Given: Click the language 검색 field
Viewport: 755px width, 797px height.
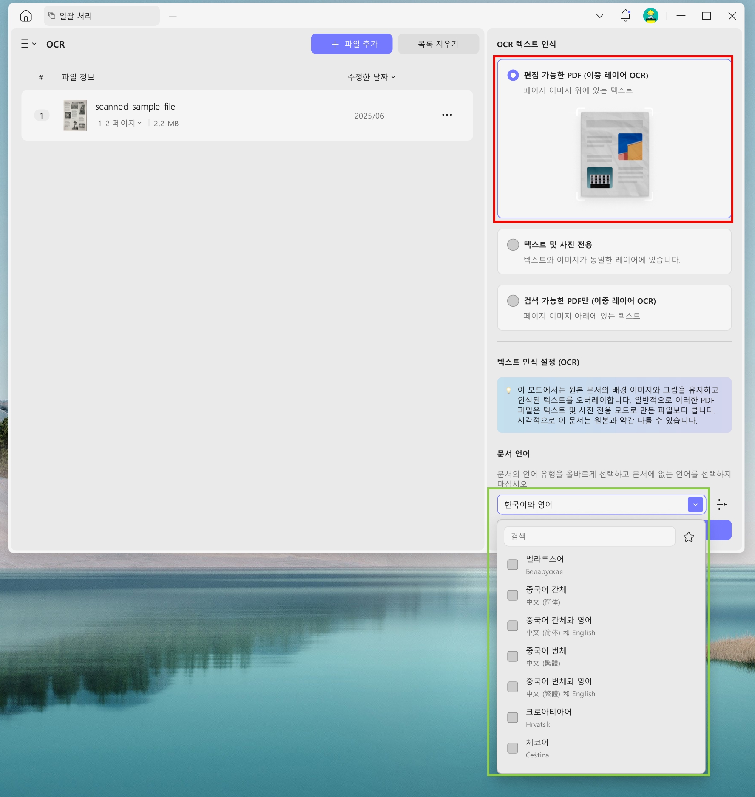Looking at the screenshot, I should 589,537.
